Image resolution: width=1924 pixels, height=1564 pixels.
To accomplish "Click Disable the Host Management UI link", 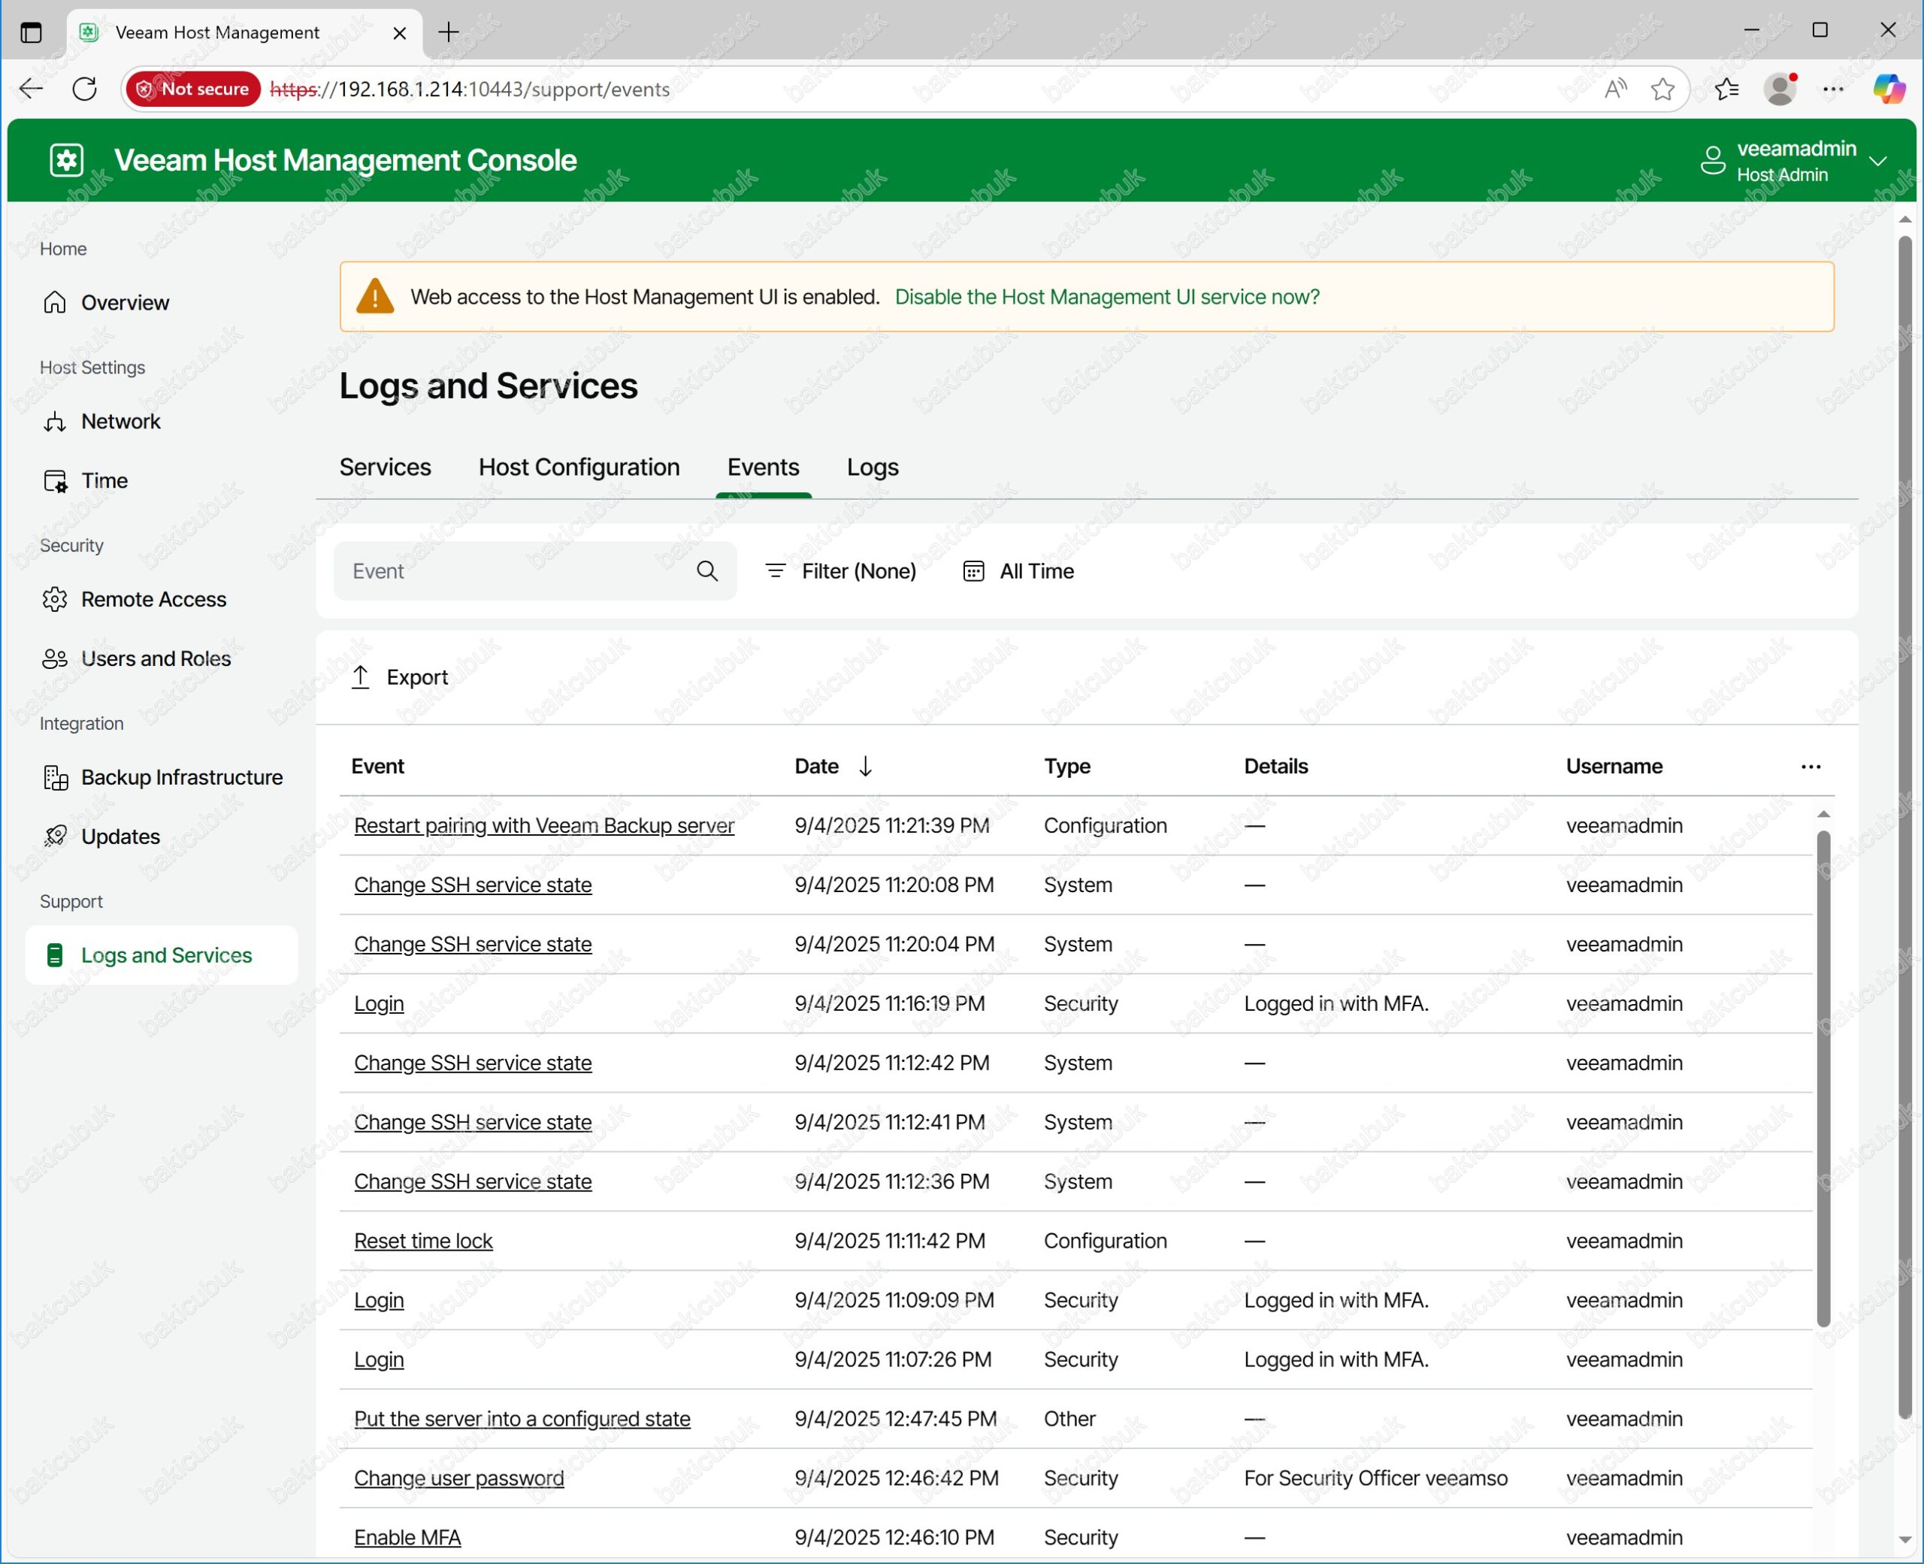I will 1107,298.
